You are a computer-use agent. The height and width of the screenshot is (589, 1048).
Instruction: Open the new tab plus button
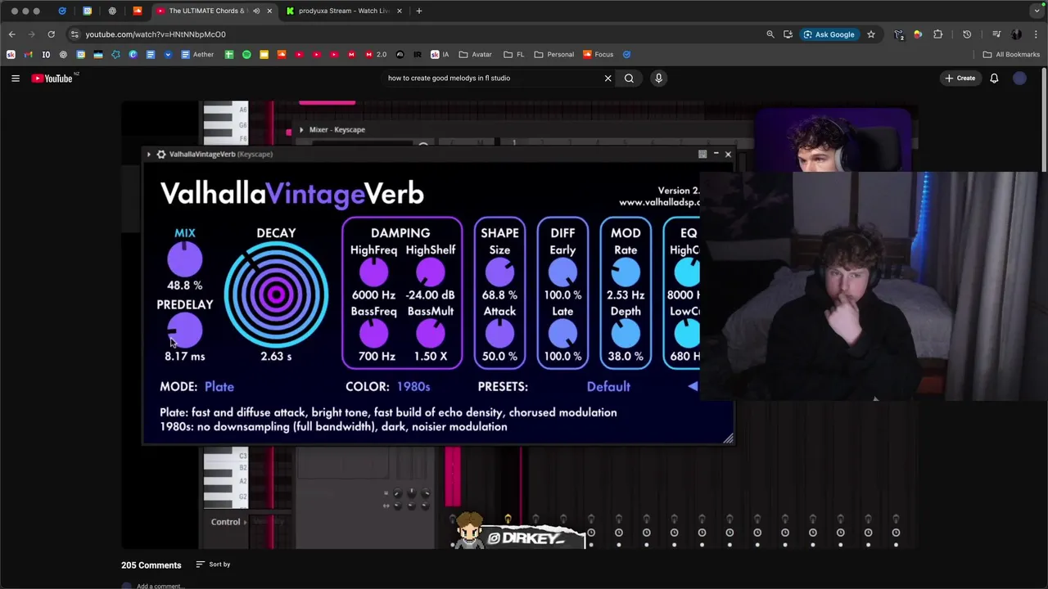pyautogui.click(x=418, y=11)
